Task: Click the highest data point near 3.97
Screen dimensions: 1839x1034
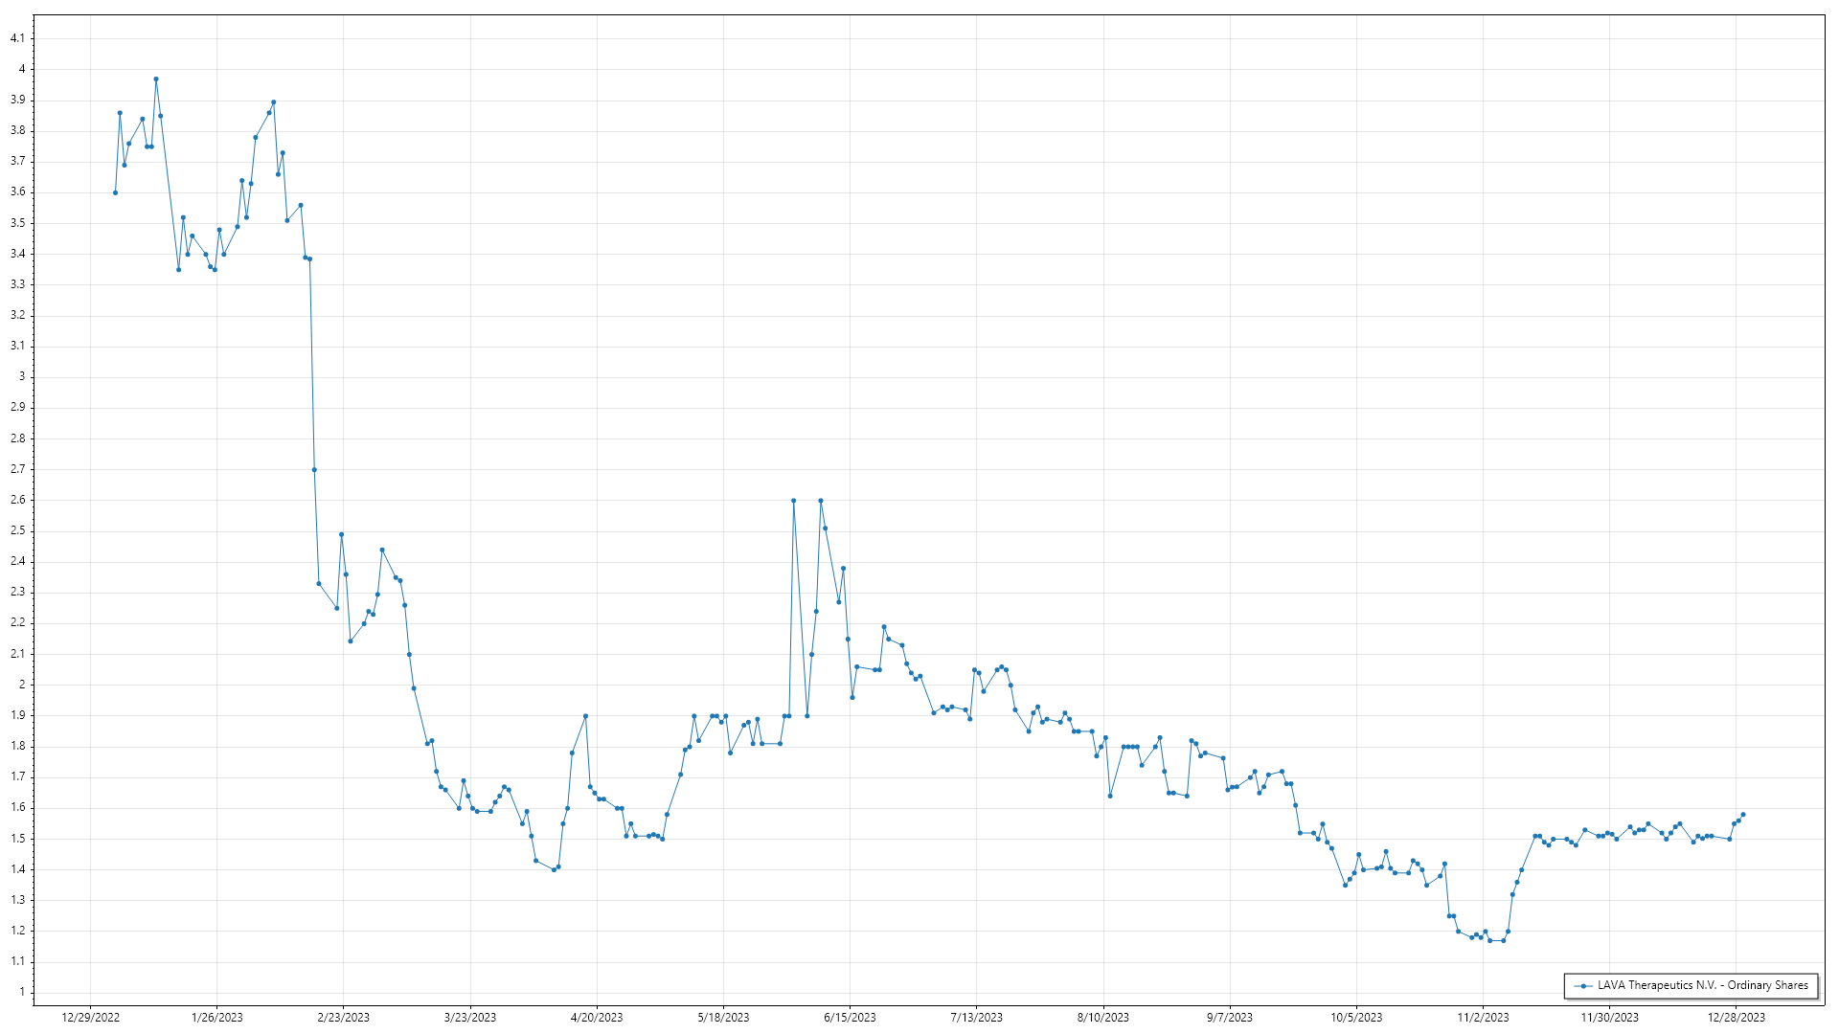Action: [156, 79]
